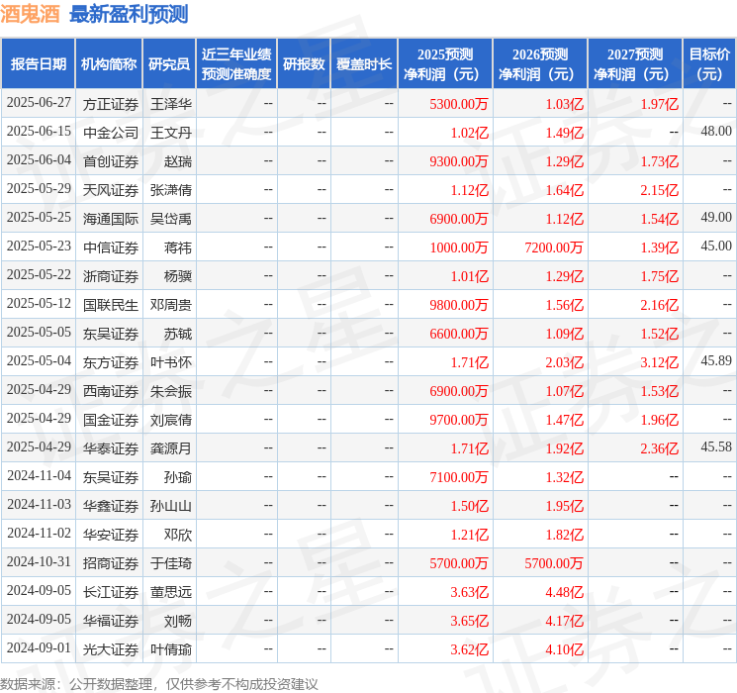Click institution 招商证券
This screenshot has height=693, width=737.
pos(111,563)
